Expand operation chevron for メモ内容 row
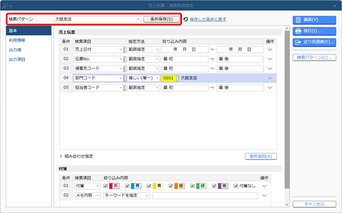 [x=264, y=196]
